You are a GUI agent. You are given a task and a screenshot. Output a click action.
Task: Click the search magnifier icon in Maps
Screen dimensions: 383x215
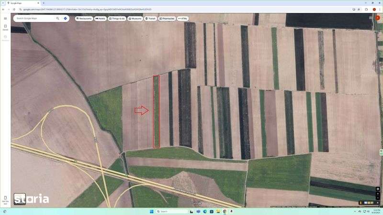pyautogui.click(x=57, y=18)
